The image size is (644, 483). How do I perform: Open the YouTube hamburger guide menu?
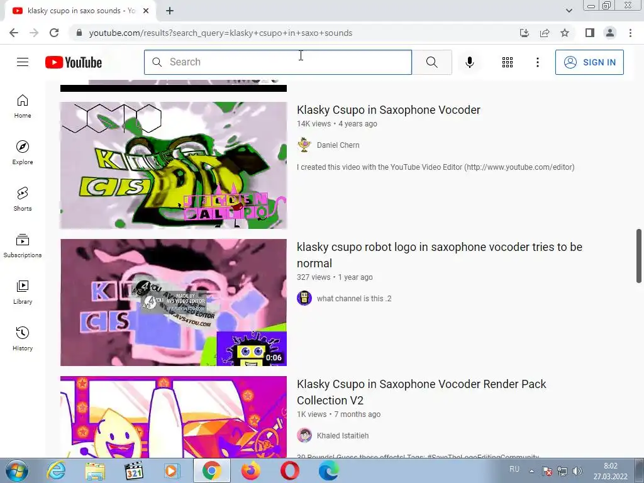pos(23,62)
